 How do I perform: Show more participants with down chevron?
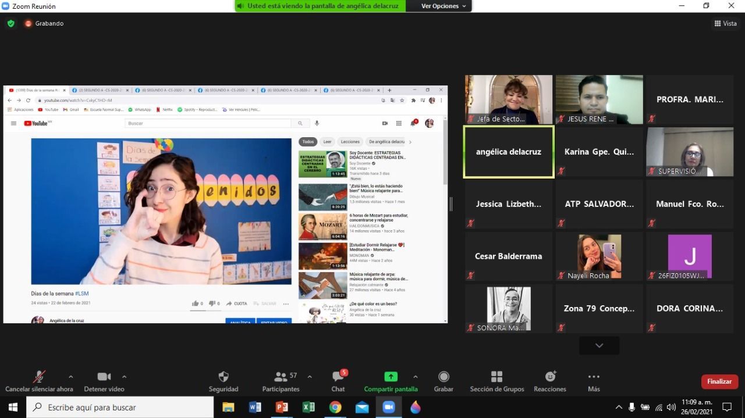(x=599, y=345)
